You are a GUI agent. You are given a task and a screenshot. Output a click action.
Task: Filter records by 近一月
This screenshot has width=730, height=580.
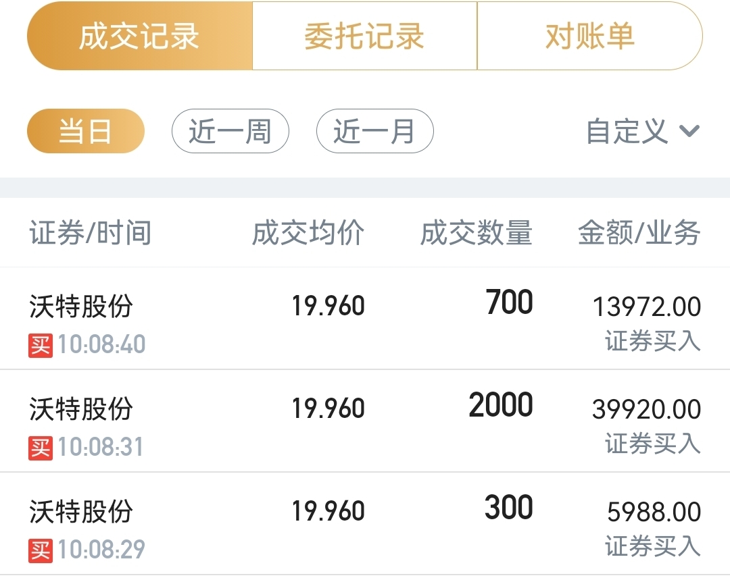374,131
